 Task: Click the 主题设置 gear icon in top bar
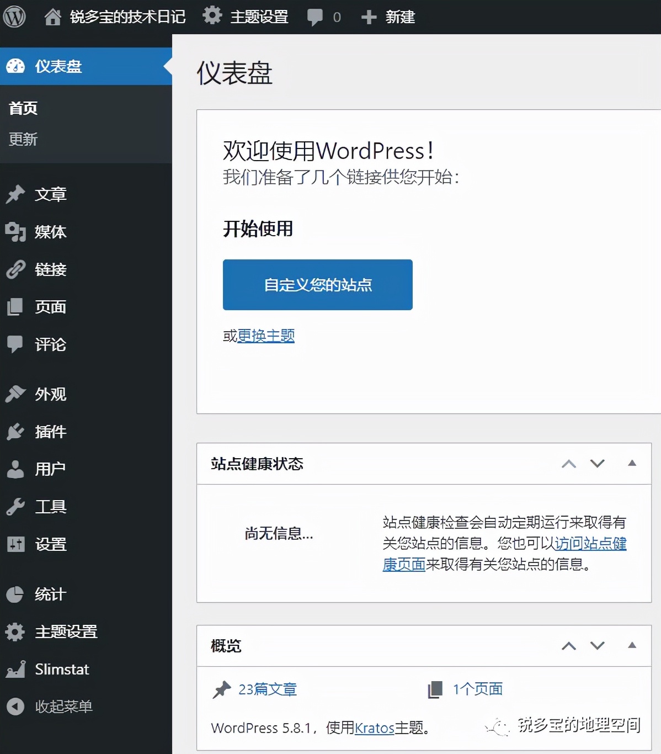[212, 15]
